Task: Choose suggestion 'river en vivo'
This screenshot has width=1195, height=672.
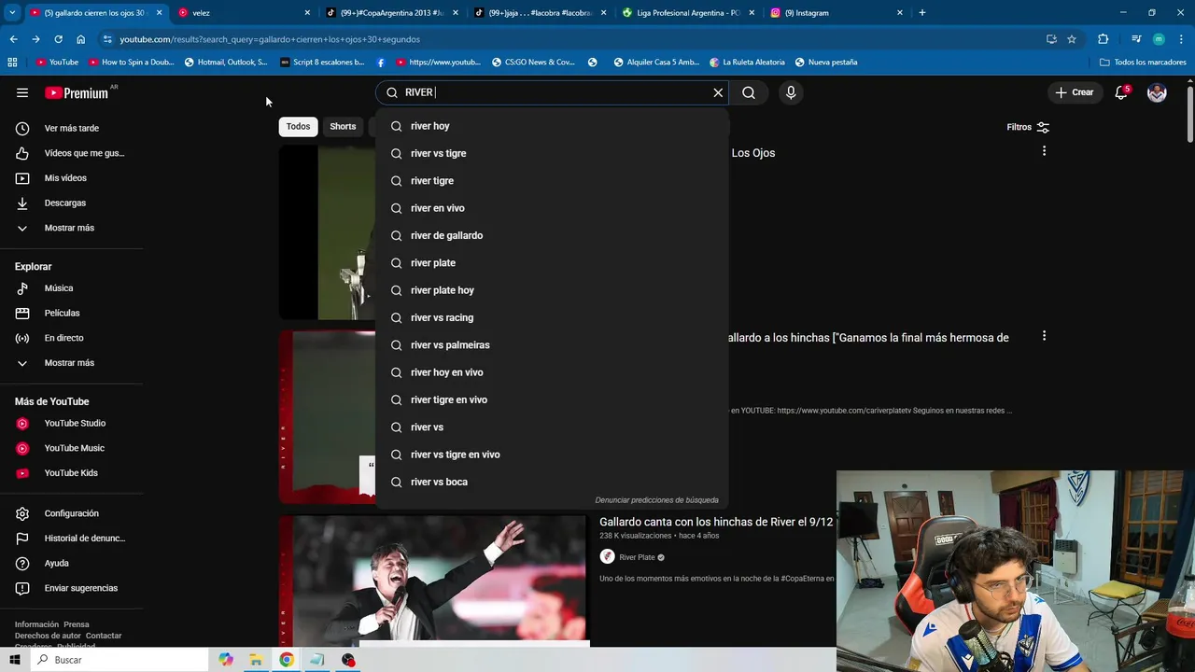Action: [552, 208]
